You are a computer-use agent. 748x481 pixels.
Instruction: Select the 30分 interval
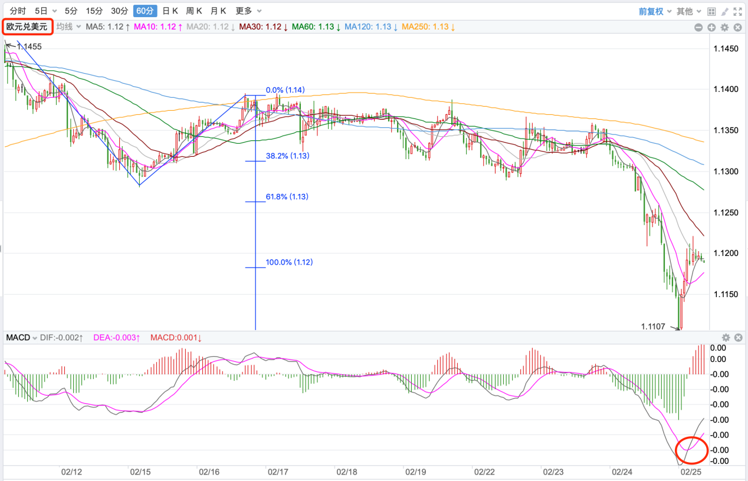coord(120,11)
